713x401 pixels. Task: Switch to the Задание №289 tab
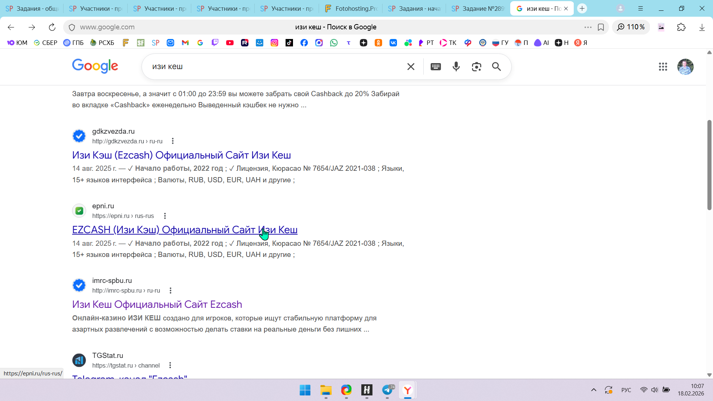[478, 9]
